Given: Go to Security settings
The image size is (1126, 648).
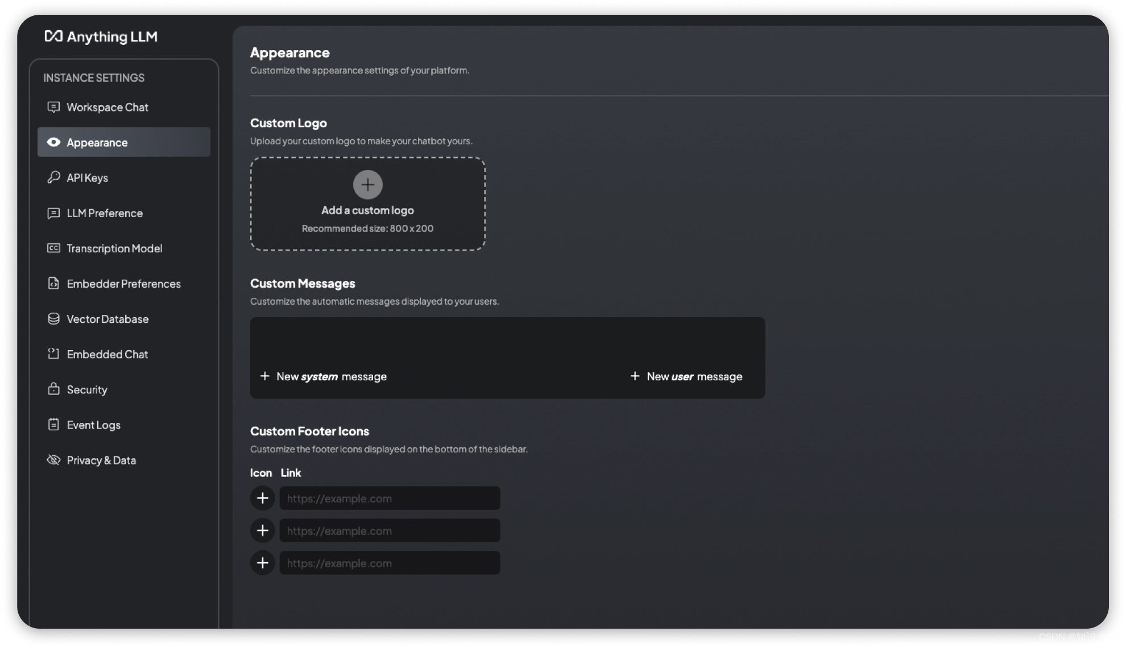Looking at the screenshot, I should click(x=124, y=389).
